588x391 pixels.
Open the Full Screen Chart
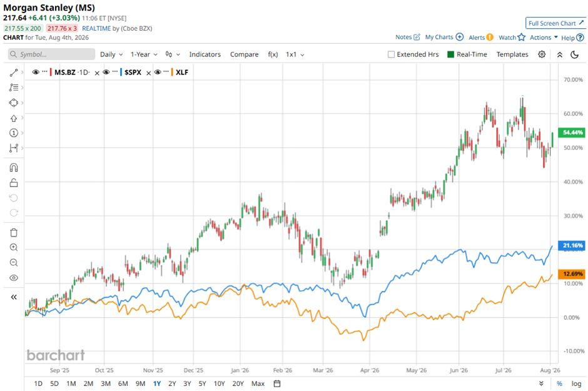tap(555, 23)
